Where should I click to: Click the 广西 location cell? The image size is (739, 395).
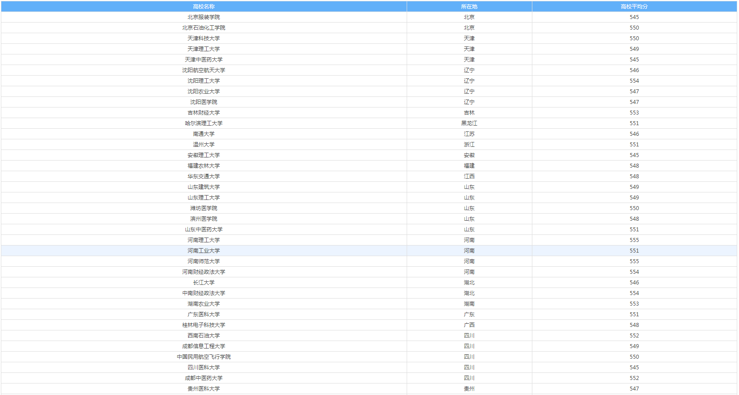[469, 325]
